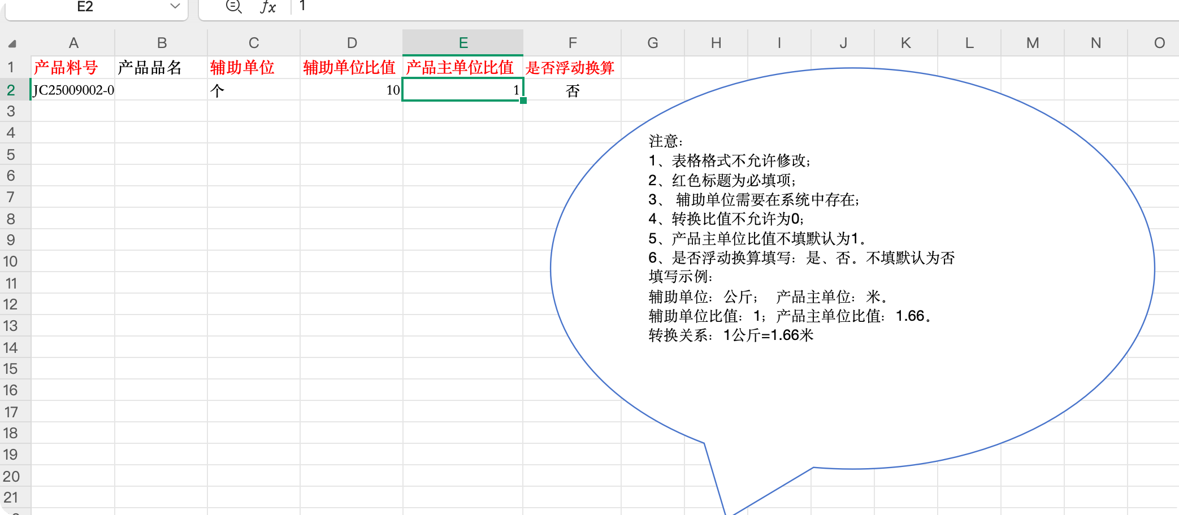Select row 10 header
Viewport: 1179px width, 515px height.
pyautogui.click(x=11, y=261)
